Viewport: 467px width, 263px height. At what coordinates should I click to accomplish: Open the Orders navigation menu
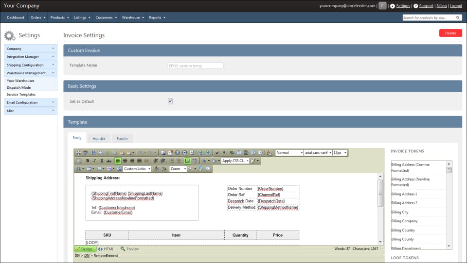pyautogui.click(x=38, y=17)
